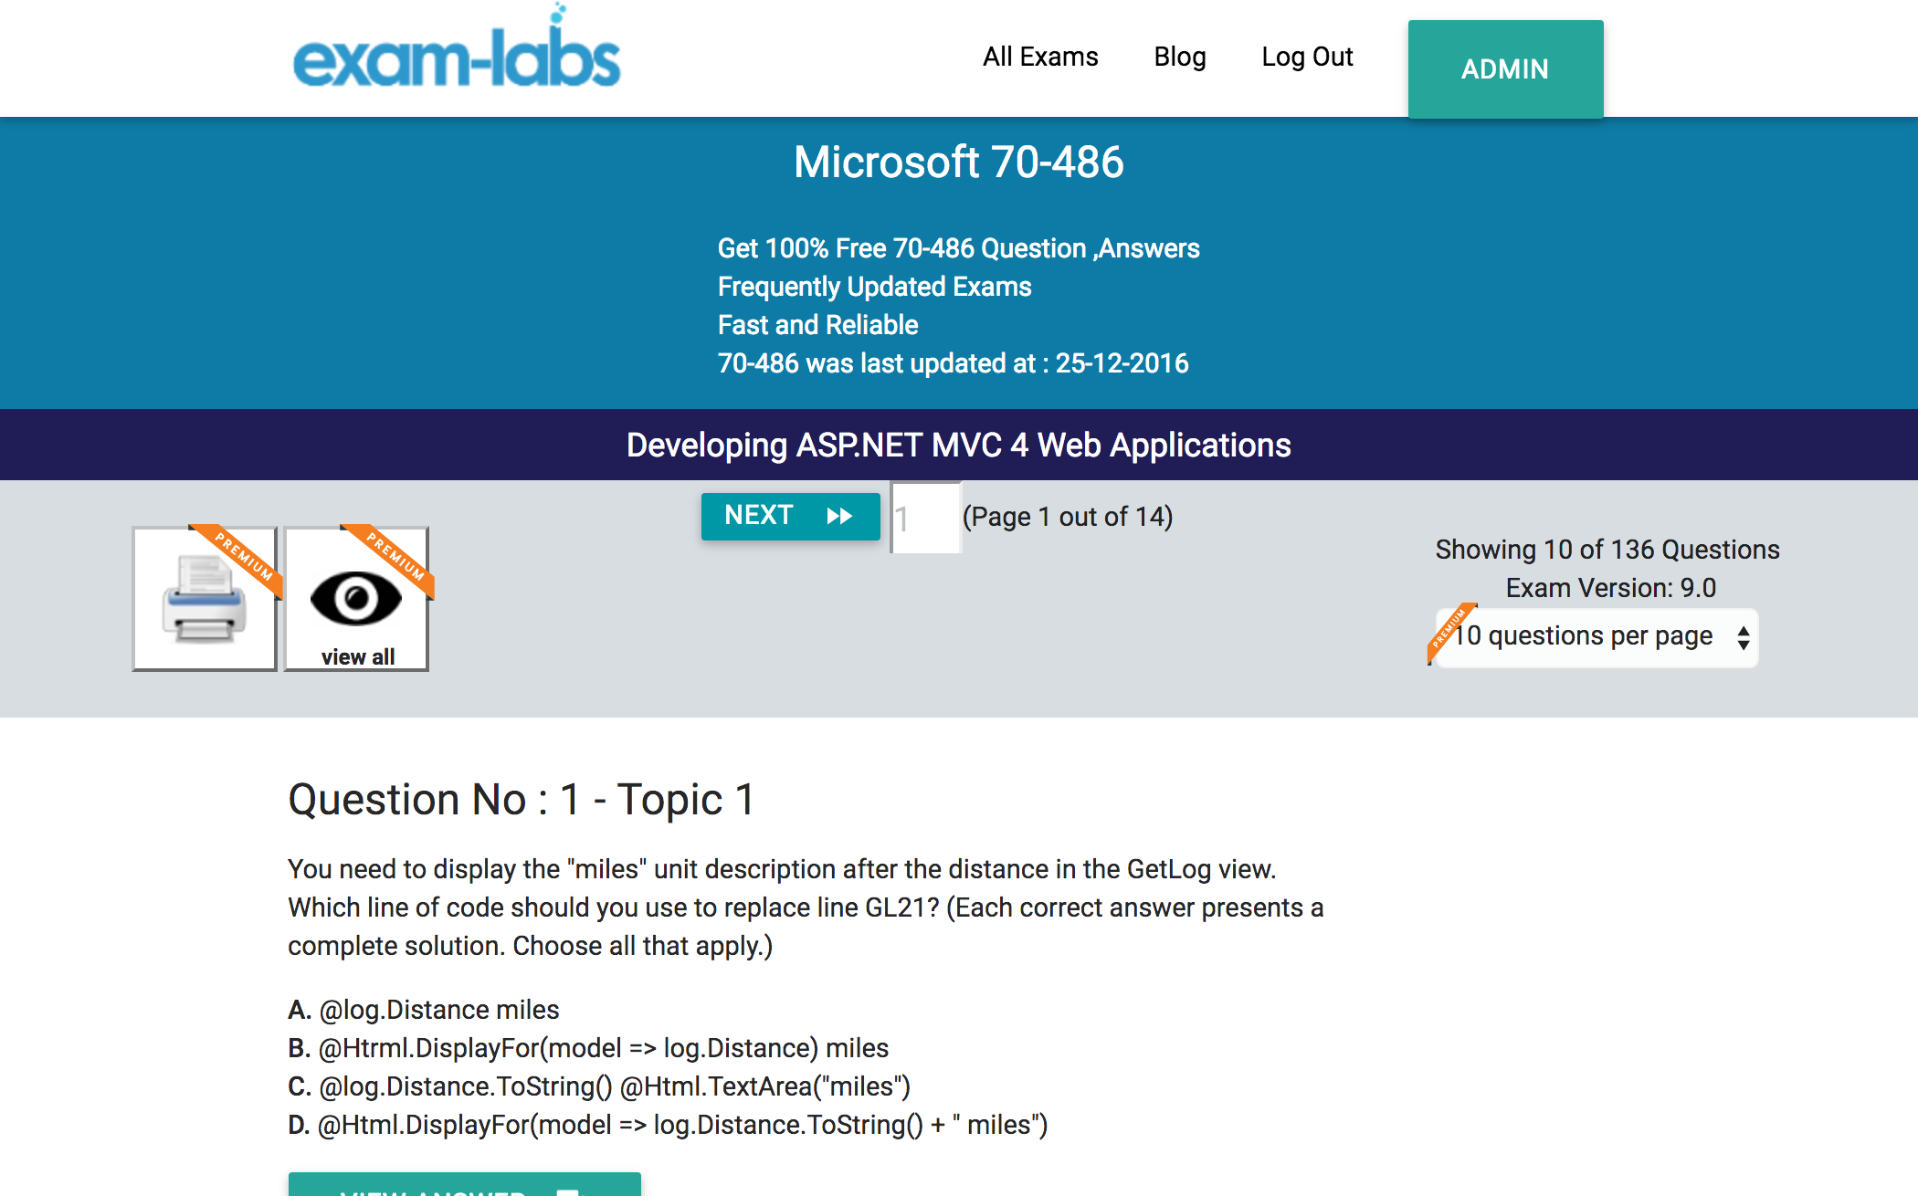The height and width of the screenshot is (1196, 1918).
Task: Go to the NEXT questions page
Action: 790,516
